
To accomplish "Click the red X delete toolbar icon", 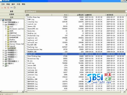I will [x=5, y=8].
